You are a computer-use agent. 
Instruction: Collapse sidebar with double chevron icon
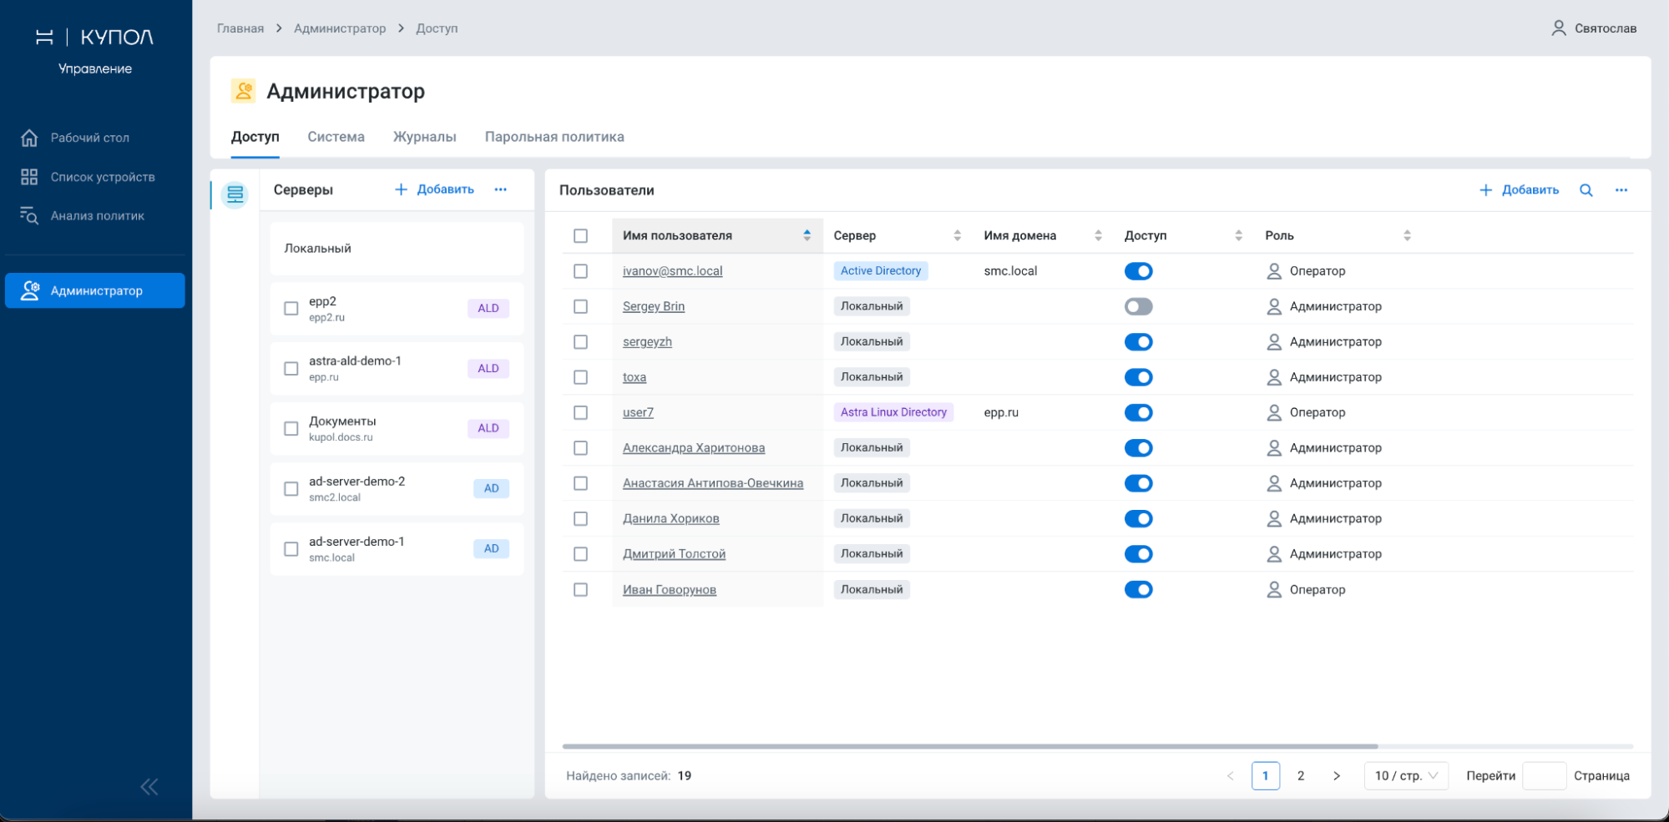[149, 787]
